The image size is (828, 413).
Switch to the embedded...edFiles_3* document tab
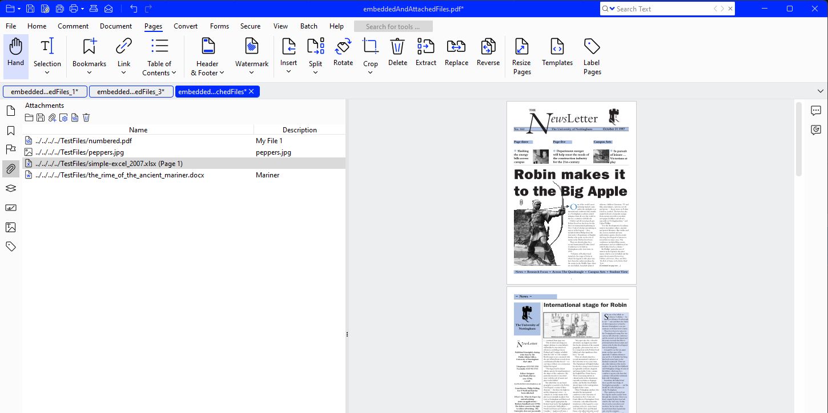pos(131,91)
